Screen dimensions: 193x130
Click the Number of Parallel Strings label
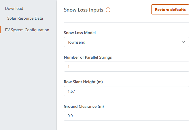88,57
